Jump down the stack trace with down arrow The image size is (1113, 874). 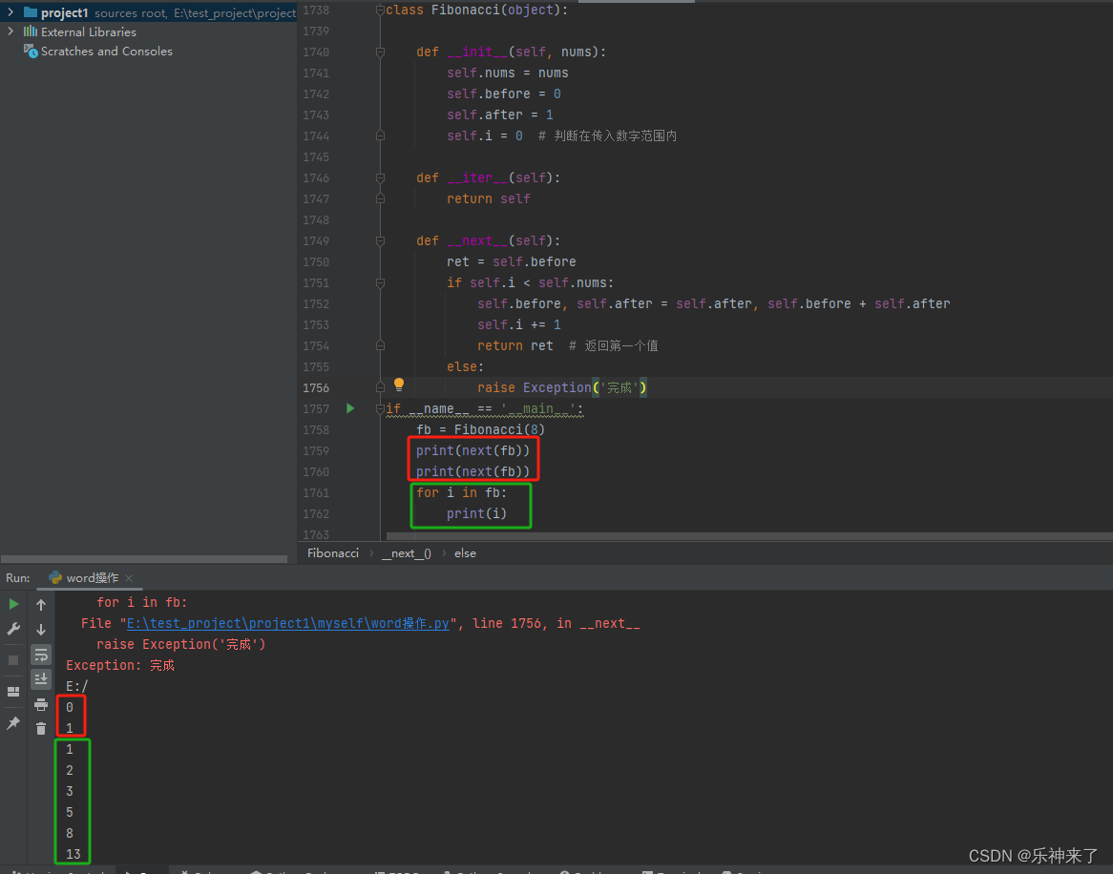41,629
